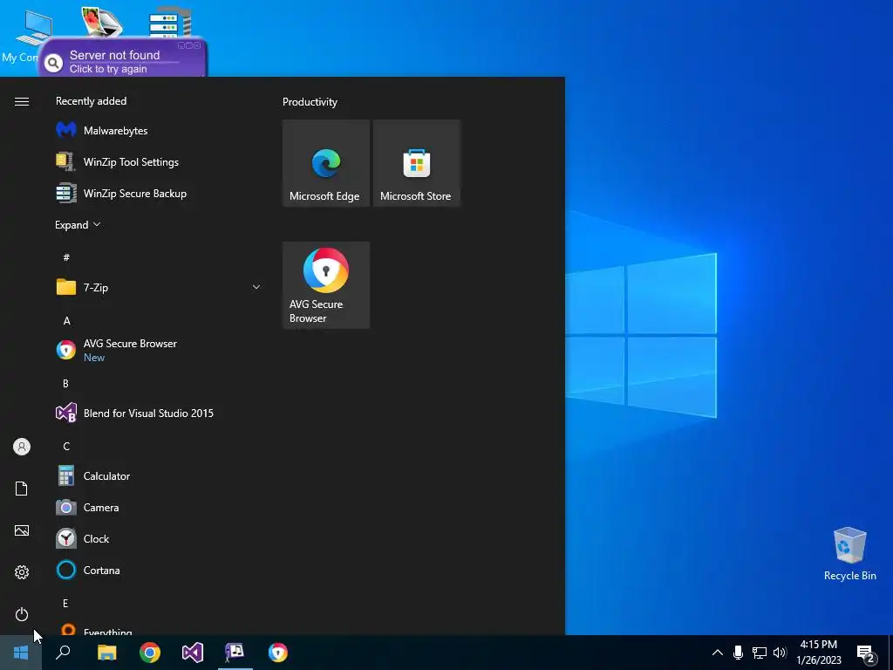Viewport: 893px width, 670px height.
Task: Click the Productivity group title
Action: pyautogui.click(x=310, y=102)
